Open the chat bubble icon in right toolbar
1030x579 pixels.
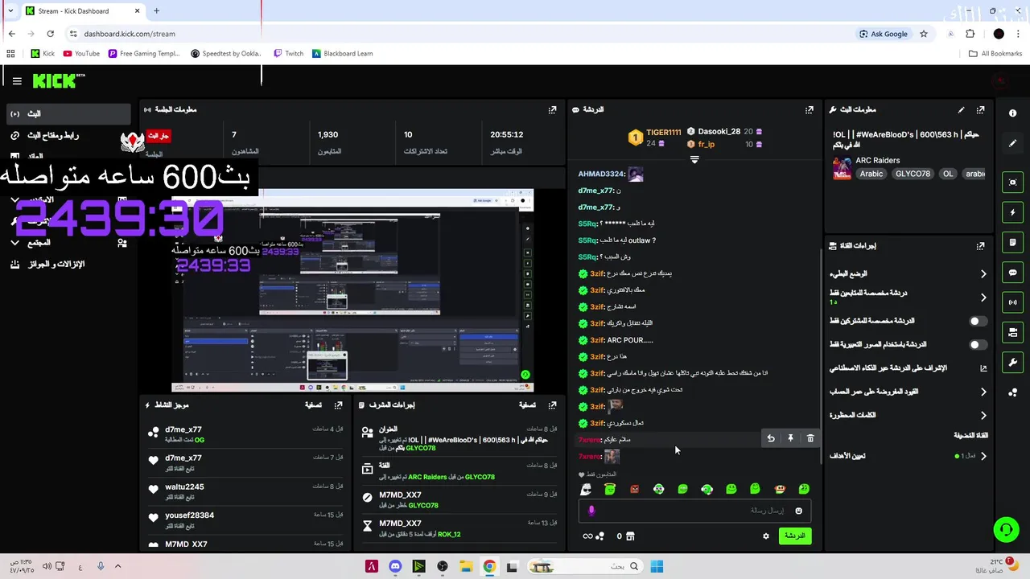point(1012,273)
